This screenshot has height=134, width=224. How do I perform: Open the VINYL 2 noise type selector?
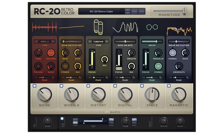45,41
